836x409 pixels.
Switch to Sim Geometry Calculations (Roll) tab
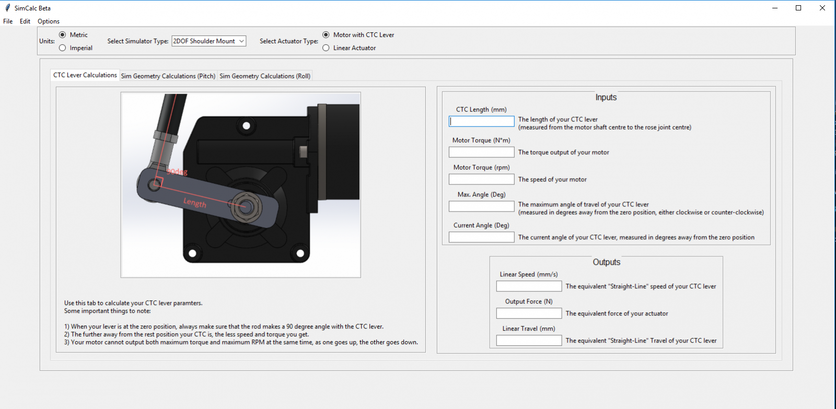point(265,76)
